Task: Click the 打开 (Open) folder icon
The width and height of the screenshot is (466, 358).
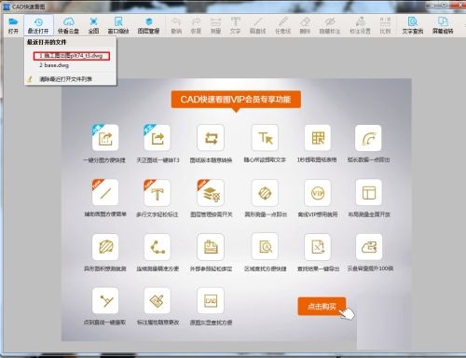Action: [x=13, y=21]
